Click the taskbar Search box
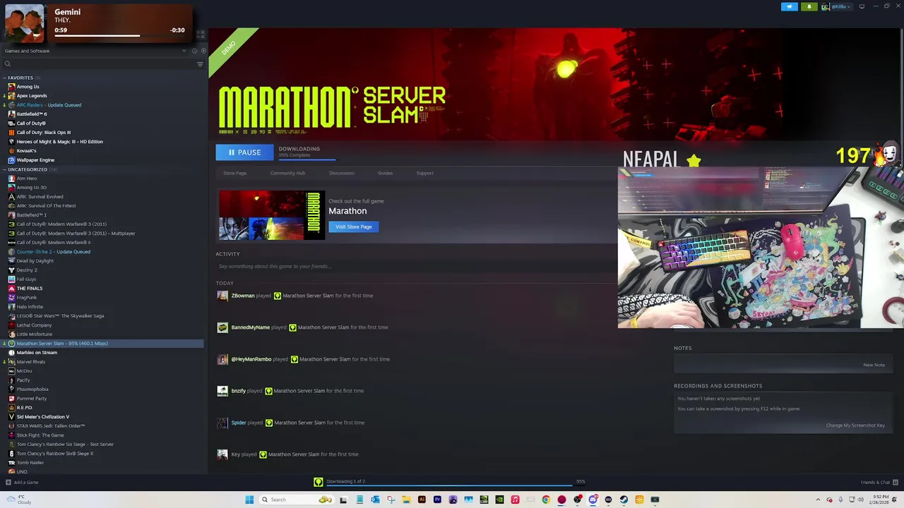This screenshot has height=508, width=904. pos(295,500)
